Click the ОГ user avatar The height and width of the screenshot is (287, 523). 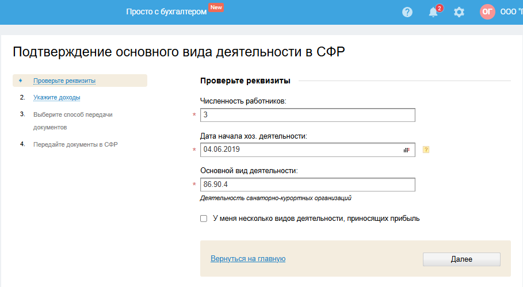[487, 12]
